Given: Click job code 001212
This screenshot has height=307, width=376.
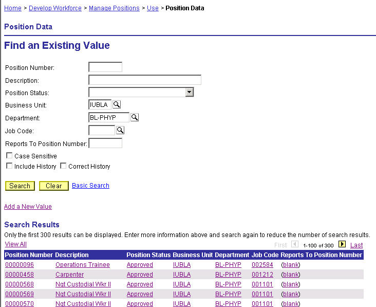Looking at the screenshot, I should (262, 275).
